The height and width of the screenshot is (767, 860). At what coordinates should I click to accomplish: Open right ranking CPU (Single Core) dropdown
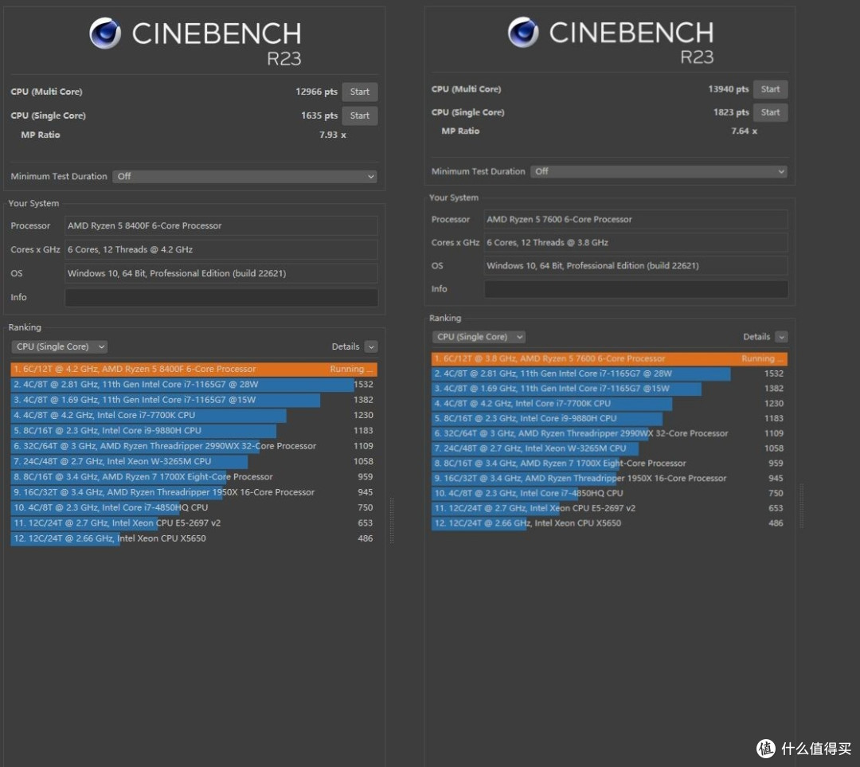(479, 337)
